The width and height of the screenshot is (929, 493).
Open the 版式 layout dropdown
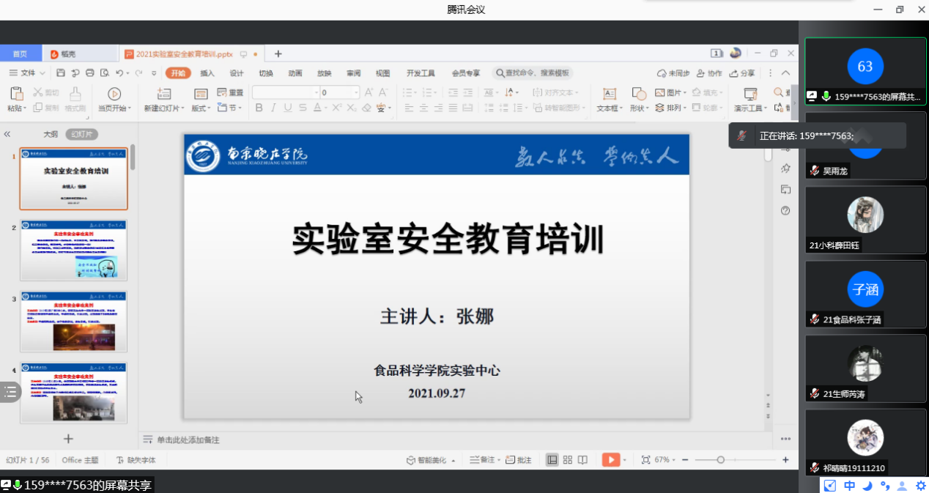click(x=200, y=108)
